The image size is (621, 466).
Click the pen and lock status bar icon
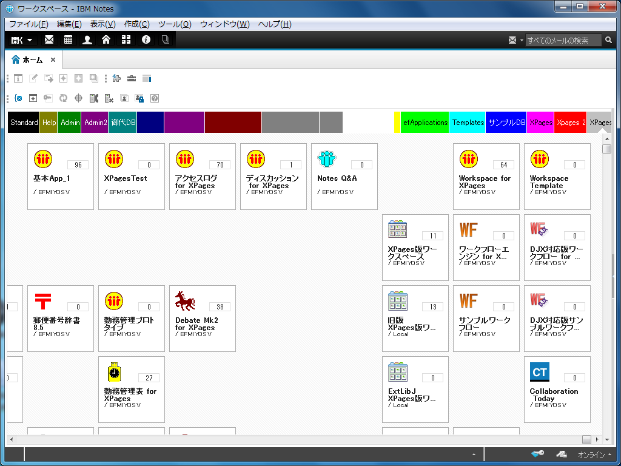(561, 454)
